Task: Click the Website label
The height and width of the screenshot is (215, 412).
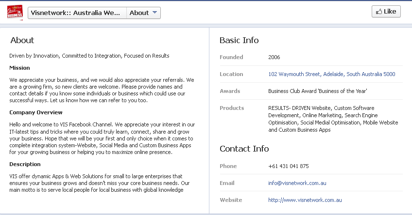Action: click(231, 200)
